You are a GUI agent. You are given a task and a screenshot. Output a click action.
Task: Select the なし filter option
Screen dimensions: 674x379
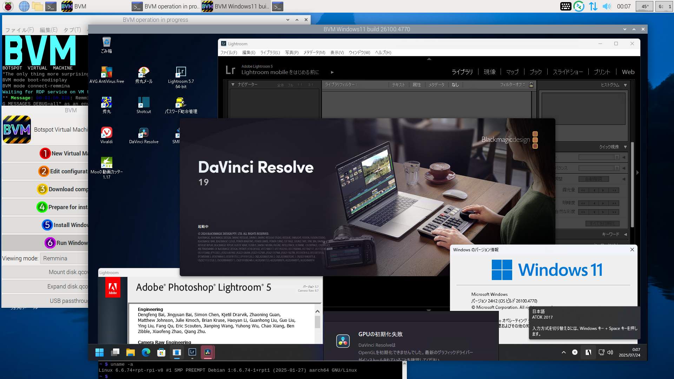455,85
